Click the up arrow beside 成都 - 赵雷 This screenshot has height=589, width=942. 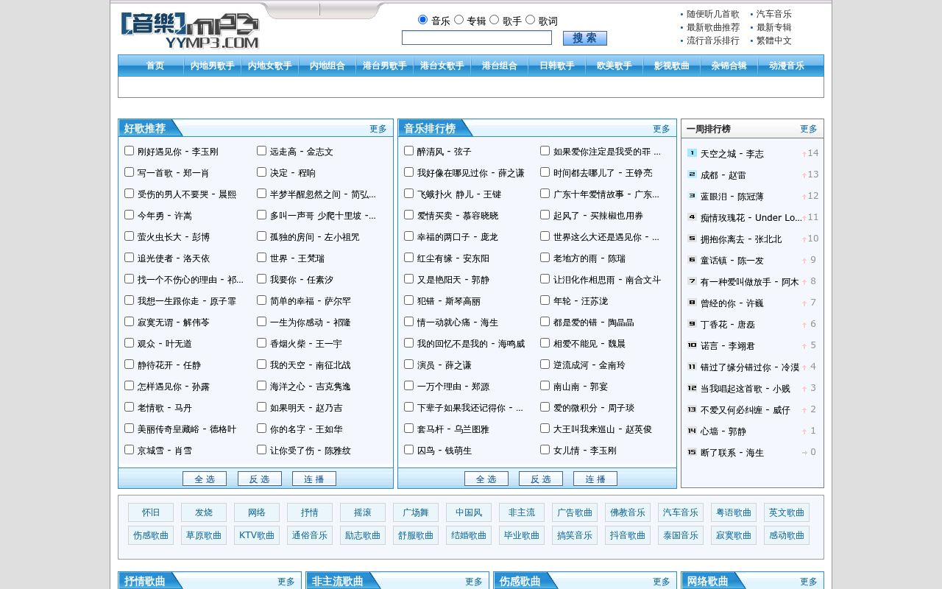point(804,175)
